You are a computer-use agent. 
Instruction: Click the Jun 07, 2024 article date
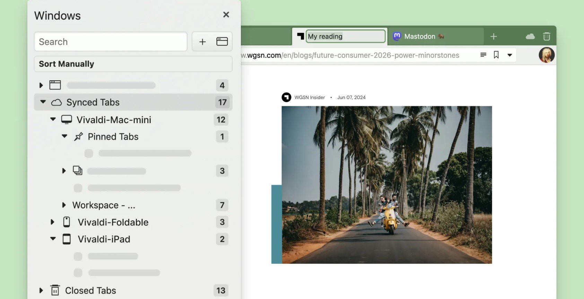click(351, 97)
